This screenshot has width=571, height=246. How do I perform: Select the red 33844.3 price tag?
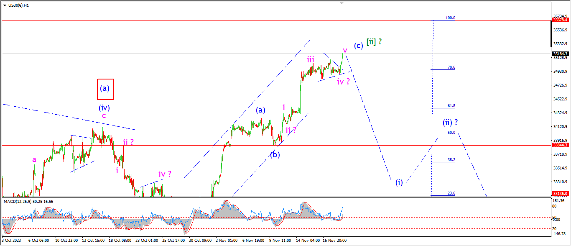click(561, 145)
